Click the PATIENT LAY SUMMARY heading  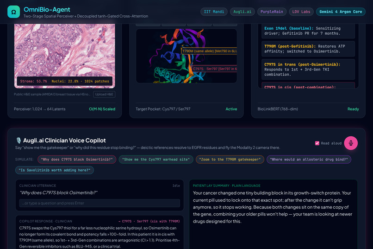[x=226, y=185]
